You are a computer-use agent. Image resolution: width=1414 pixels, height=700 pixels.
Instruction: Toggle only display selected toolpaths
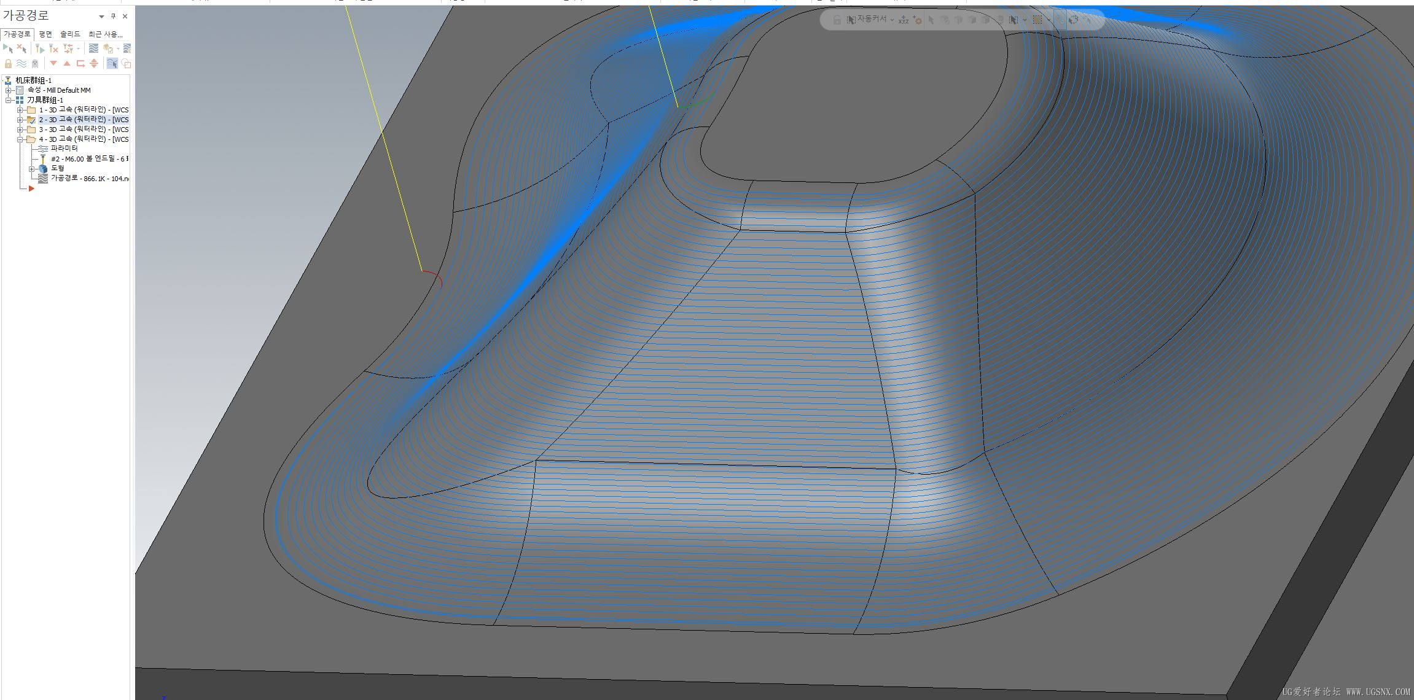[112, 64]
